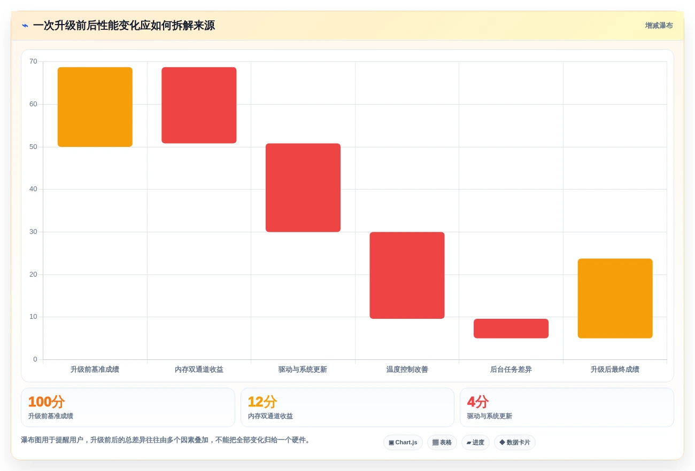The width and height of the screenshot is (695, 471).
Task: Select the red 内存双通道收益 bar
Action: 199,105
